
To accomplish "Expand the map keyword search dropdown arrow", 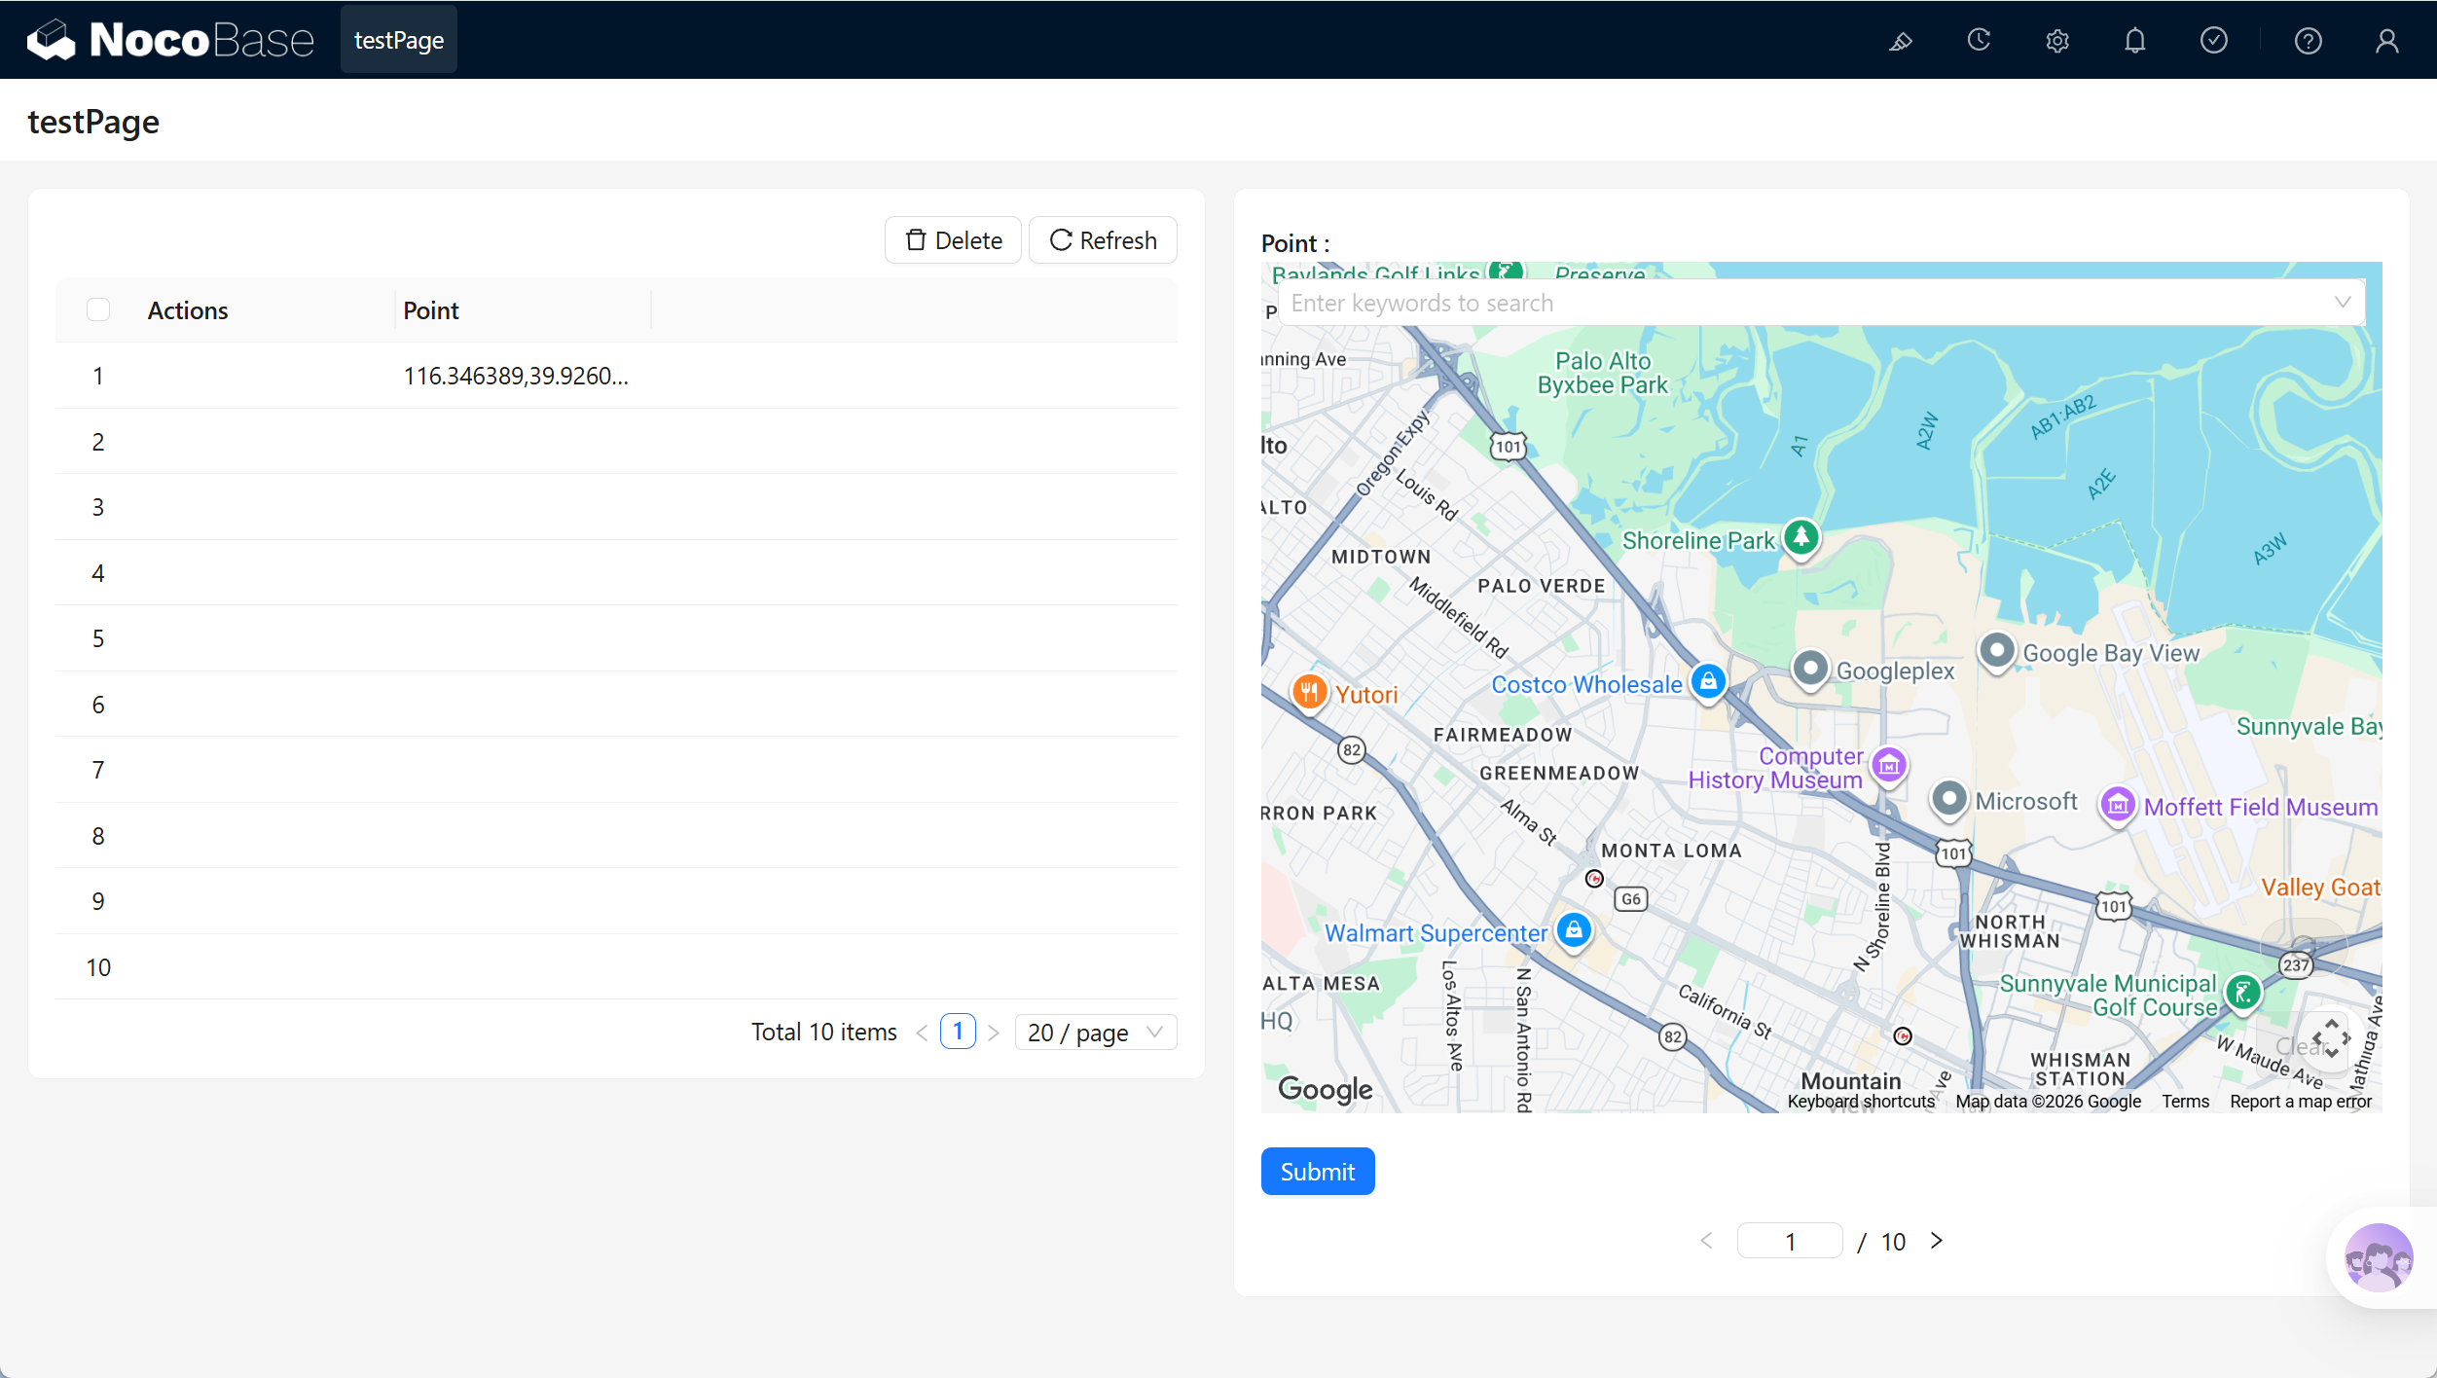I will 2344,303.
